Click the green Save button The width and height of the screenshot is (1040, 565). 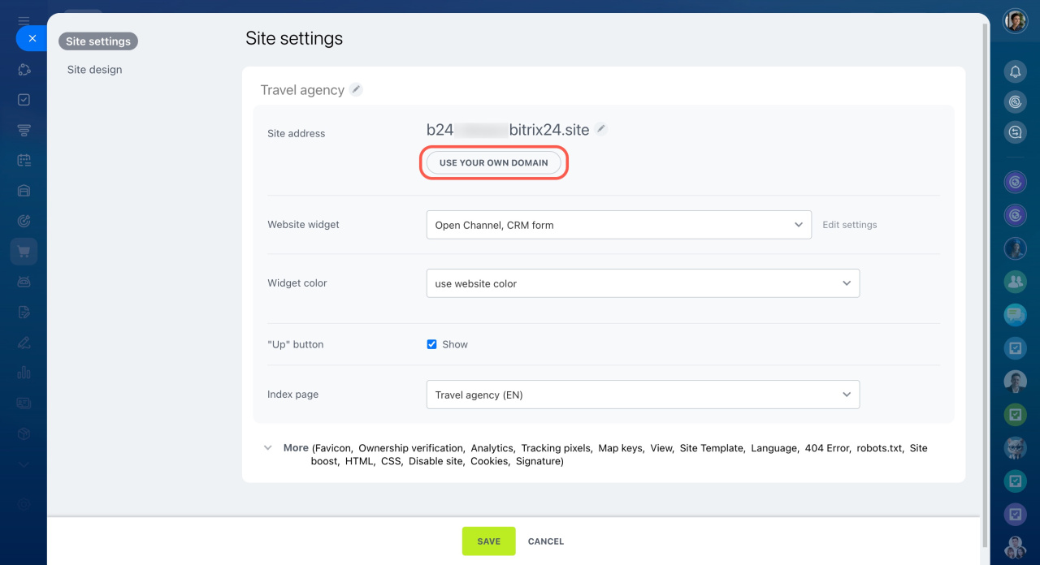[489, 541]
